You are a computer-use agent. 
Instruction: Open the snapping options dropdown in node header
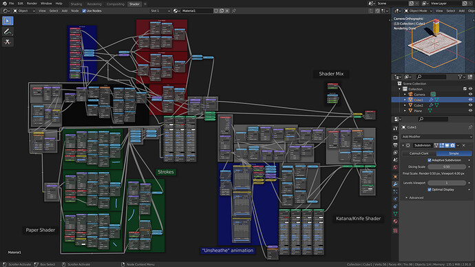pyautogui.click(x=385, y=11)
